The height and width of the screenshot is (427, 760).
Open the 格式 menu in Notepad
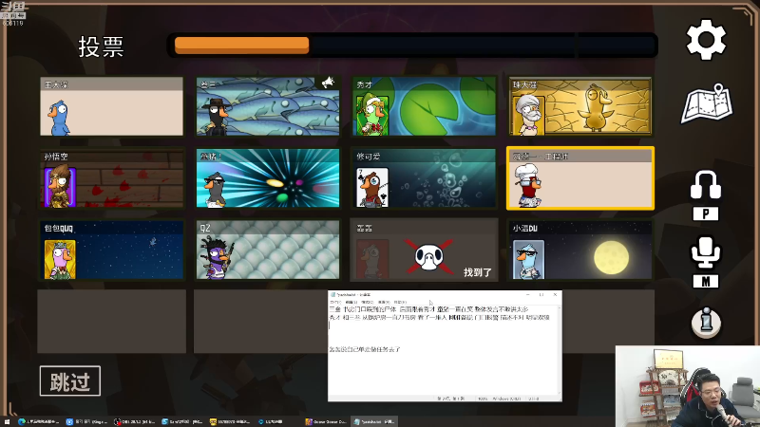[367, 302]
